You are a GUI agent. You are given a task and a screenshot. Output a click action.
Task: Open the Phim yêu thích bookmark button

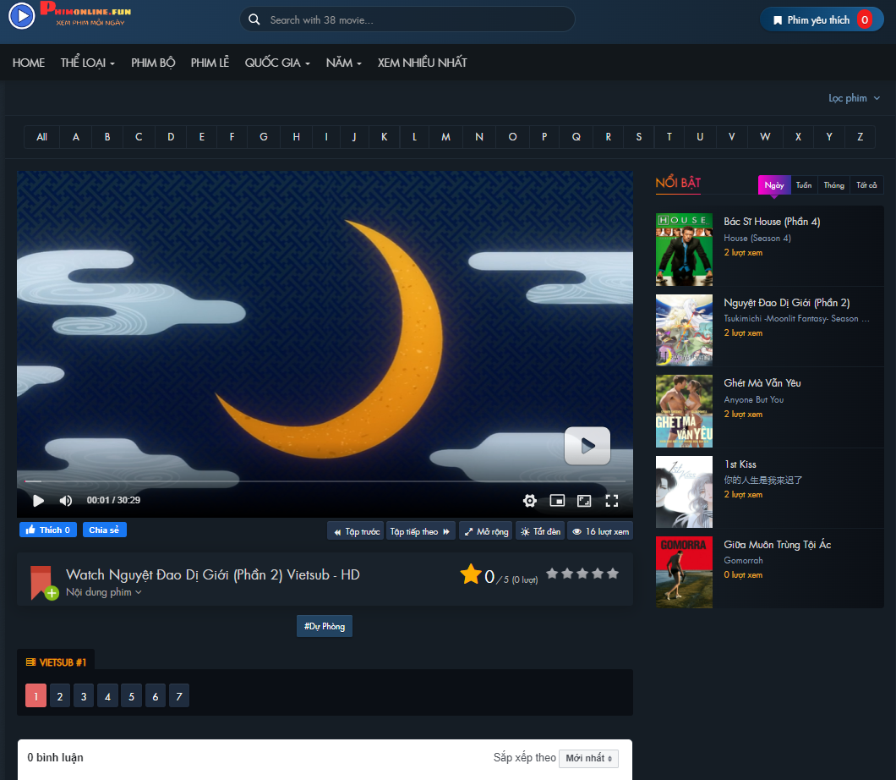click(x=820, y=18)
